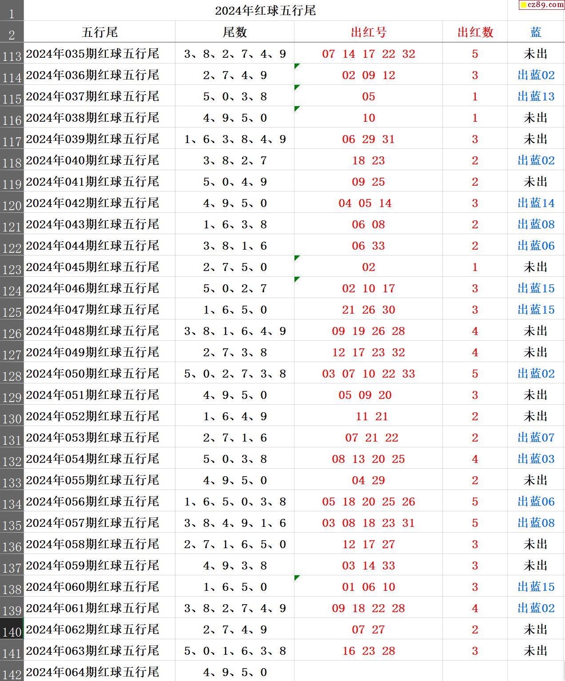
Task: Select cell 2024年058期红球五行尾
Action: [x=99, y=544]
